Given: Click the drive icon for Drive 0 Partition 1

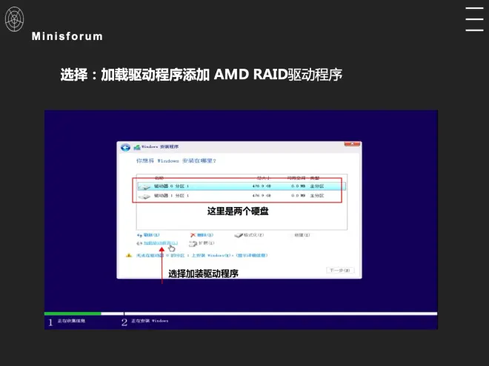Looking at the screenshot, I should pyautogui.click(x=144, y=187).
